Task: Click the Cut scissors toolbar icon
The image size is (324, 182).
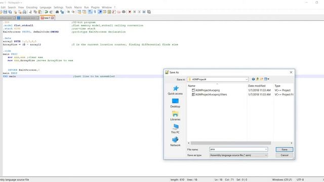Action: [x=30, y=12]
